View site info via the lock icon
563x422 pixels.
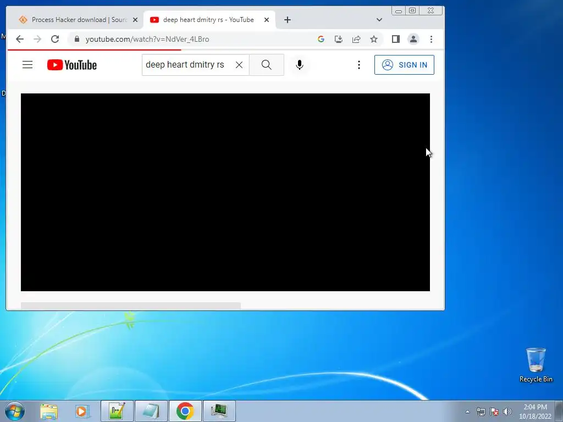point(76,39)
